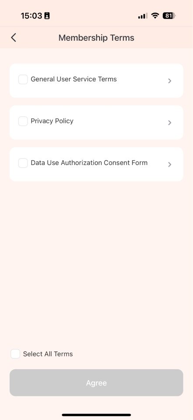Open General User Service Terms chevron
The height and width of the screenshot is (420, 193).
point(169,80)
